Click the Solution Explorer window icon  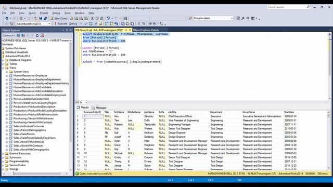point(238,19)
